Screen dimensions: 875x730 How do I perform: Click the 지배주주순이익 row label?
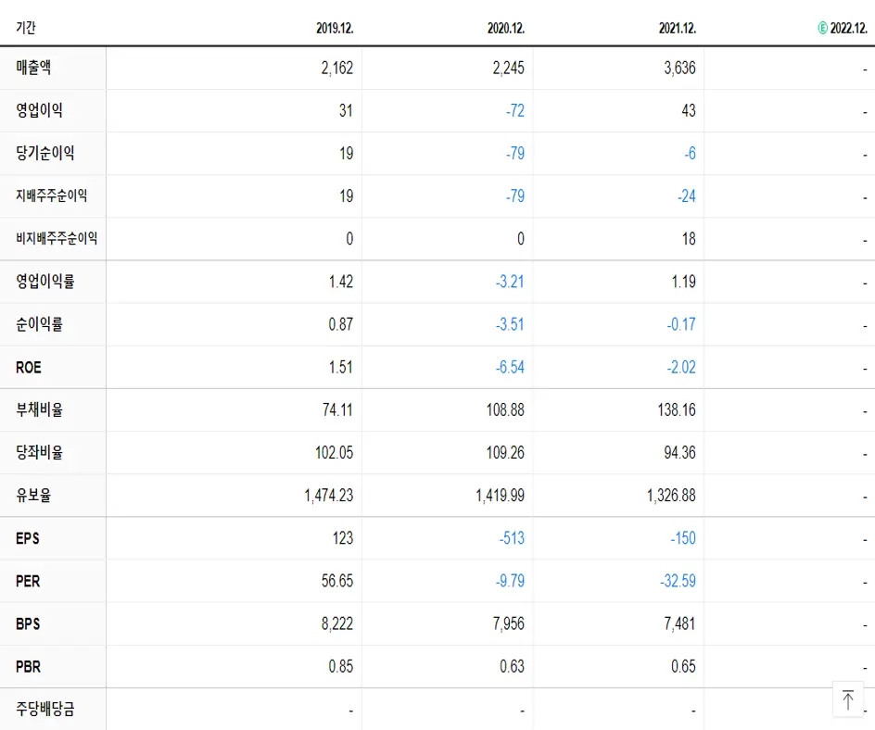51,195
